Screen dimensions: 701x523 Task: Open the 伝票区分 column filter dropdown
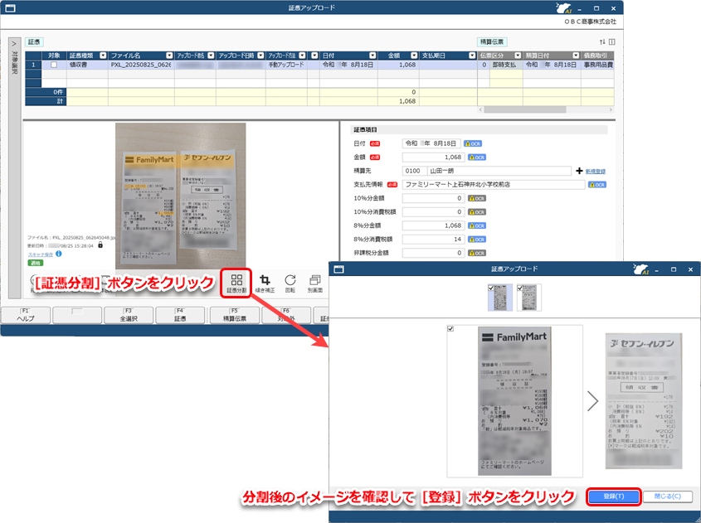[517, 56]
